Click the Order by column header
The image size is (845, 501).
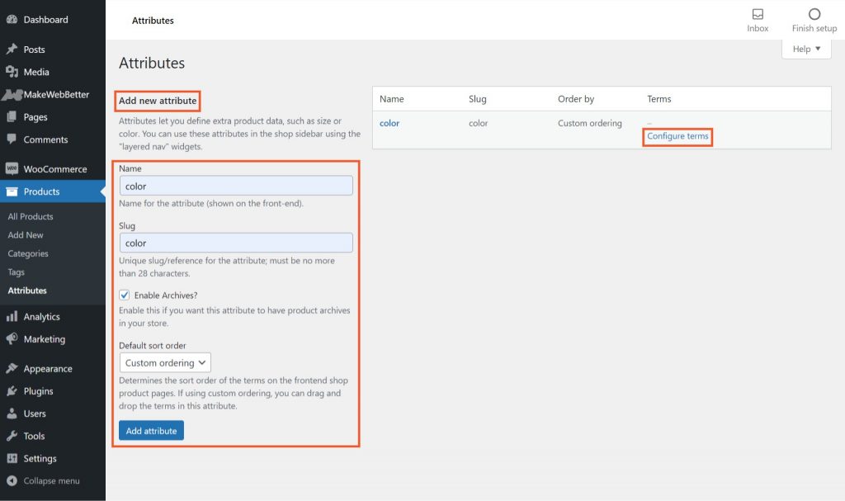pyautogui.click(x=576, y=99)
